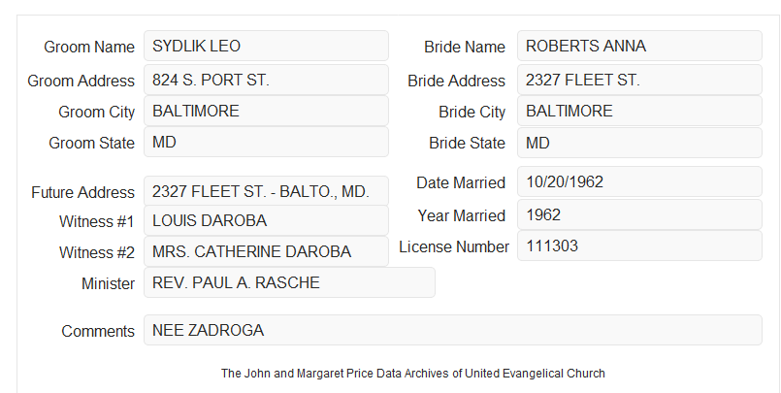Click the Price Data Archives footer text
This screenshot has width=781, height=393.
tap(413, 373)
